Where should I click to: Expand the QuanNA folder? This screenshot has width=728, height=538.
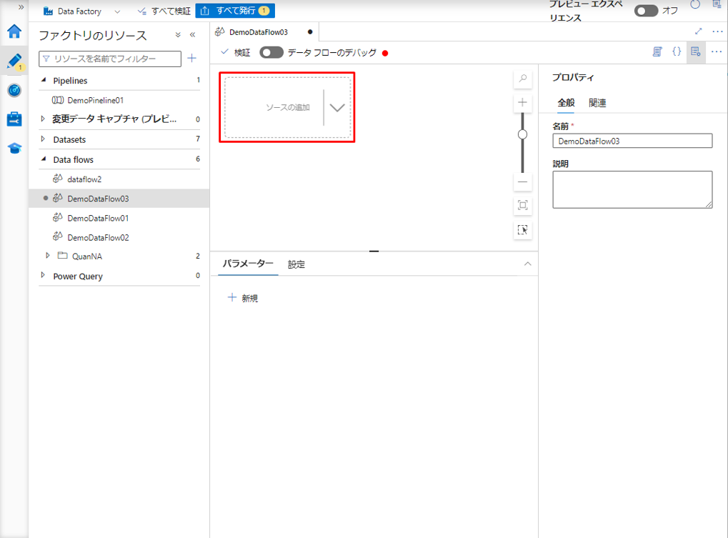point(47,256)
